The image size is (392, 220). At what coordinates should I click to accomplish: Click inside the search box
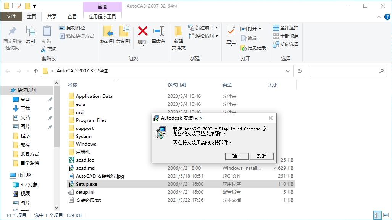pos(345,71)
